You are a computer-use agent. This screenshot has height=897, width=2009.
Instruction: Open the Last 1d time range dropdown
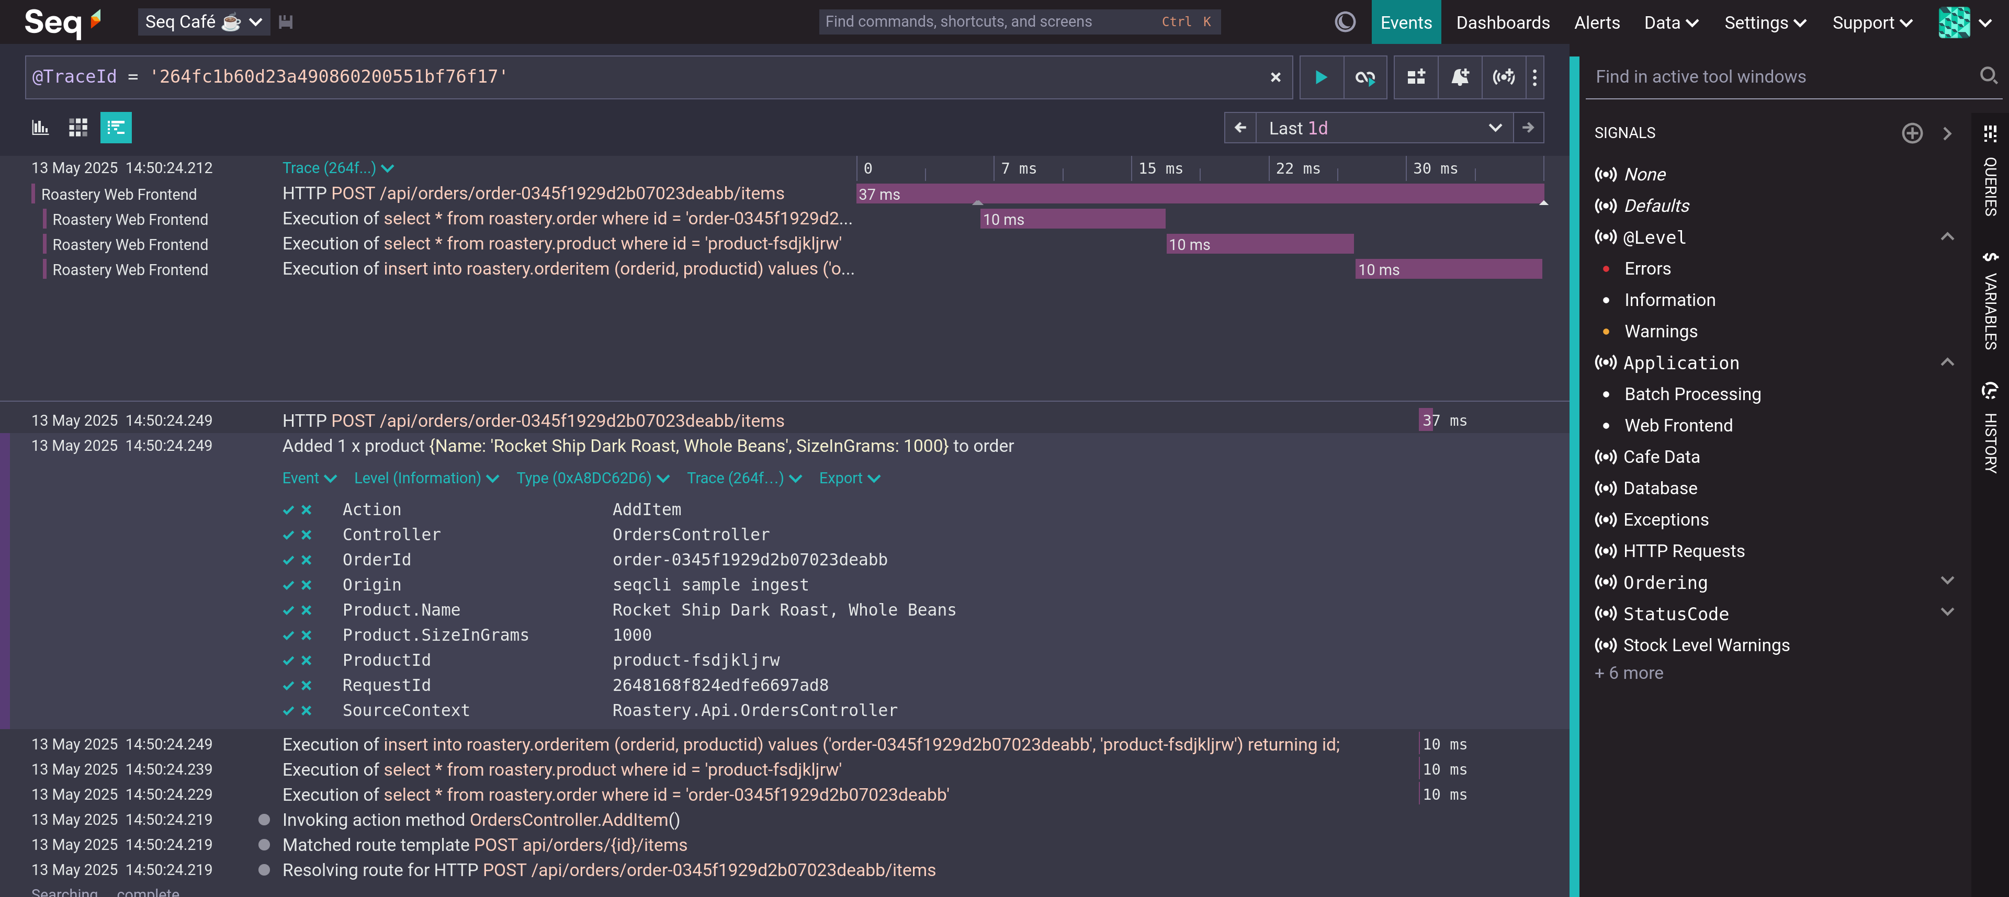(x=1384, y=128)
